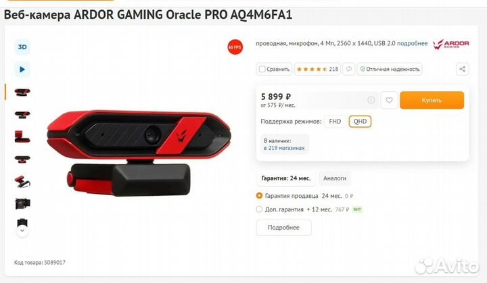Open the подробнее specifications link
Image resolution: width=487 pixels, height=283 pixels.
(x=412, y=43)
